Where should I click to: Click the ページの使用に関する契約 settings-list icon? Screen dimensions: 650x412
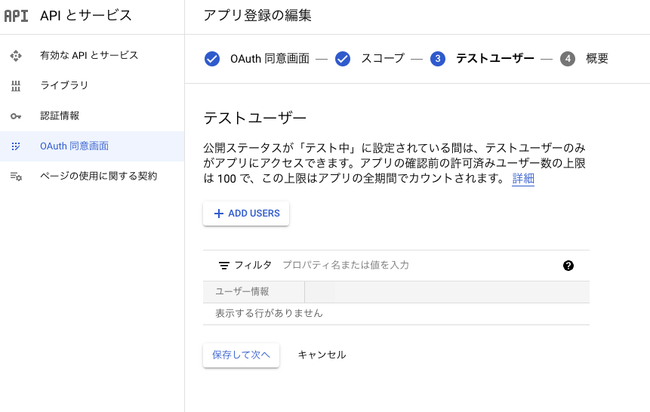(x=16, y=177)
